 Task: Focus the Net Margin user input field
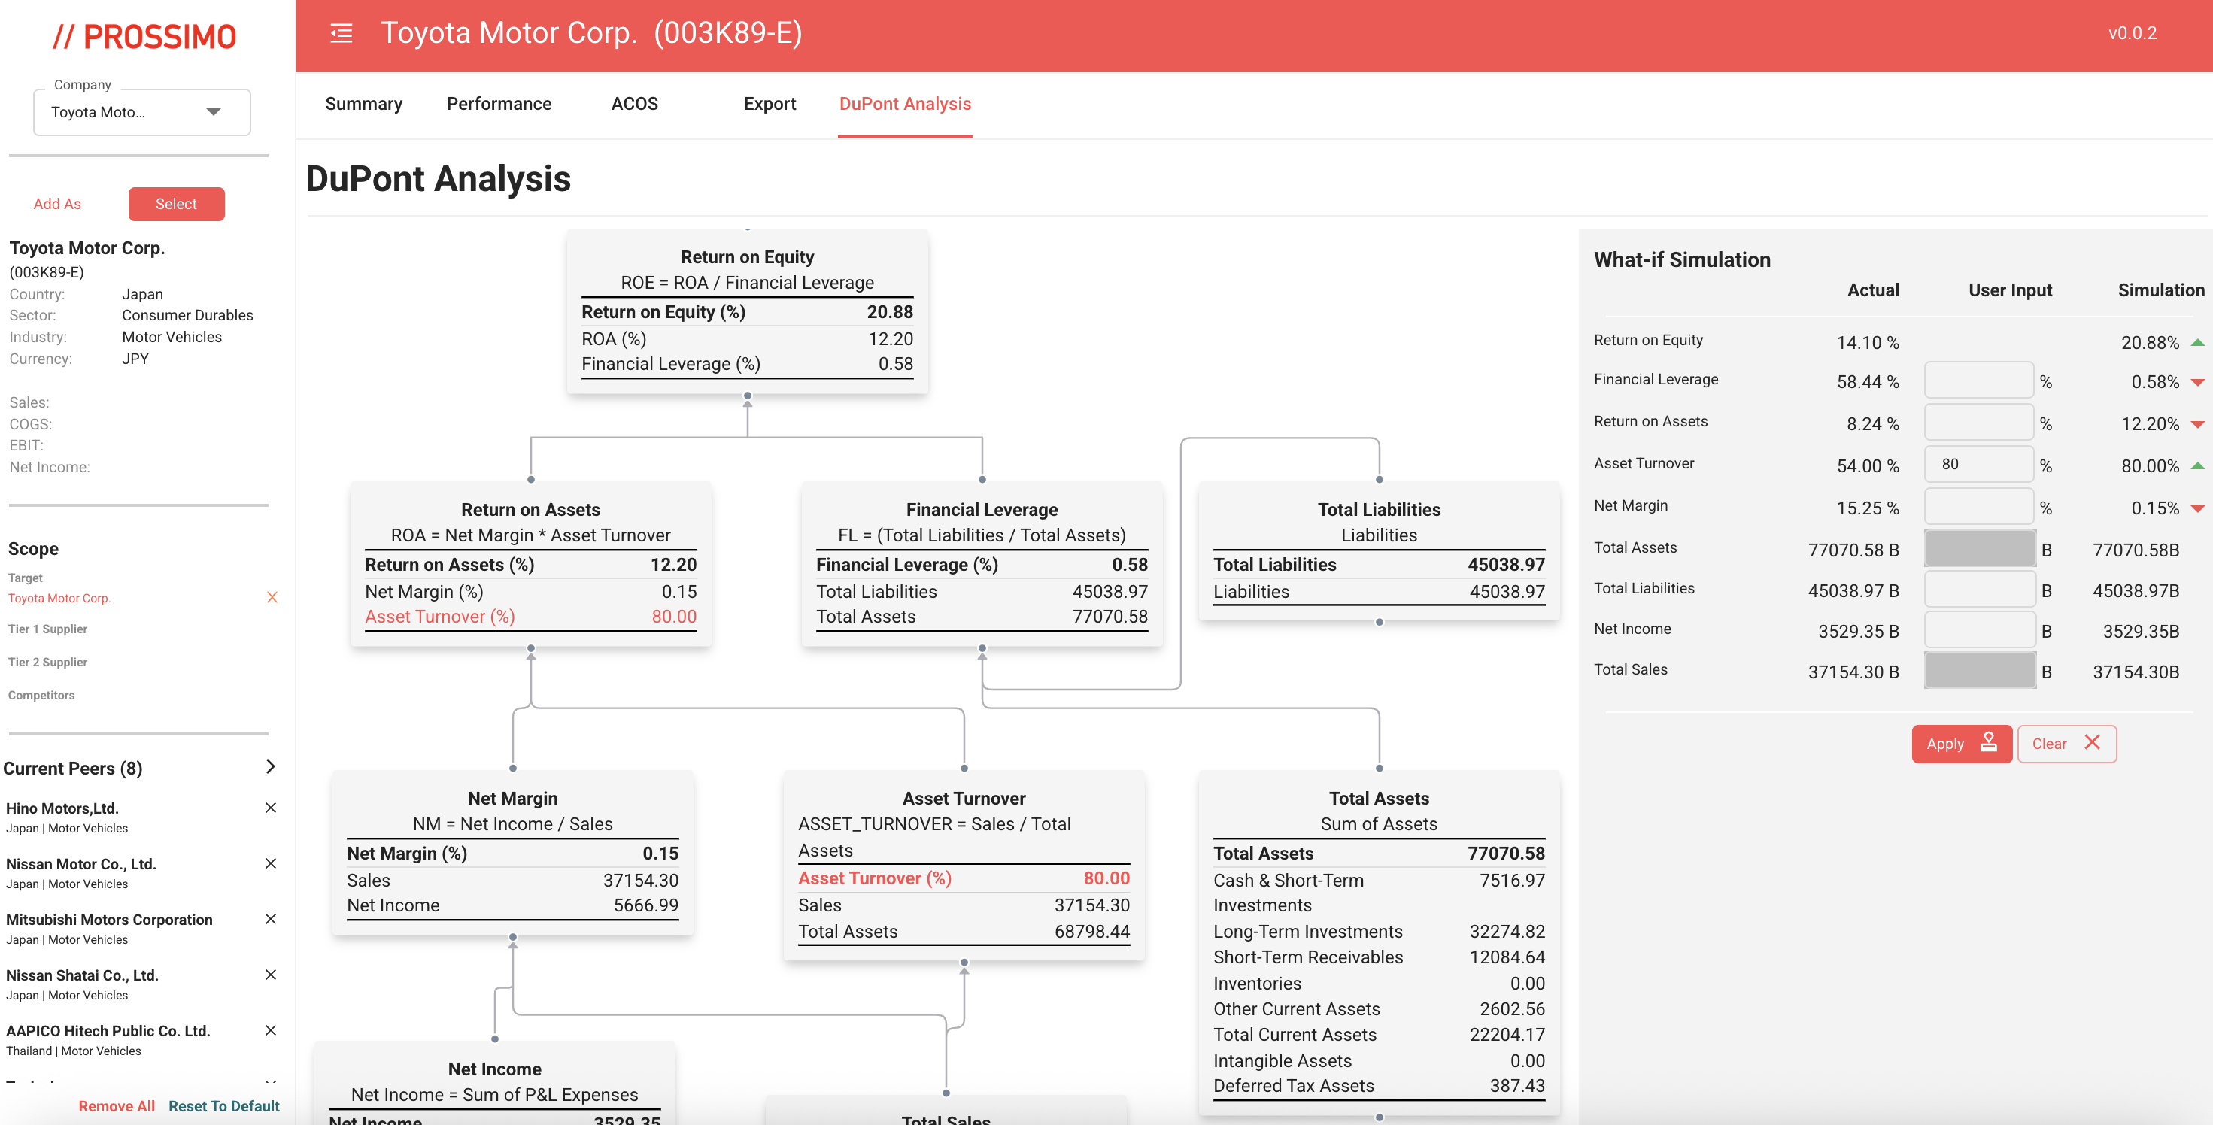tap(1978, 507)
